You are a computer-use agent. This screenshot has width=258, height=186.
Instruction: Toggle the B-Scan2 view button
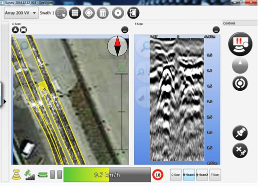[202, 175]
